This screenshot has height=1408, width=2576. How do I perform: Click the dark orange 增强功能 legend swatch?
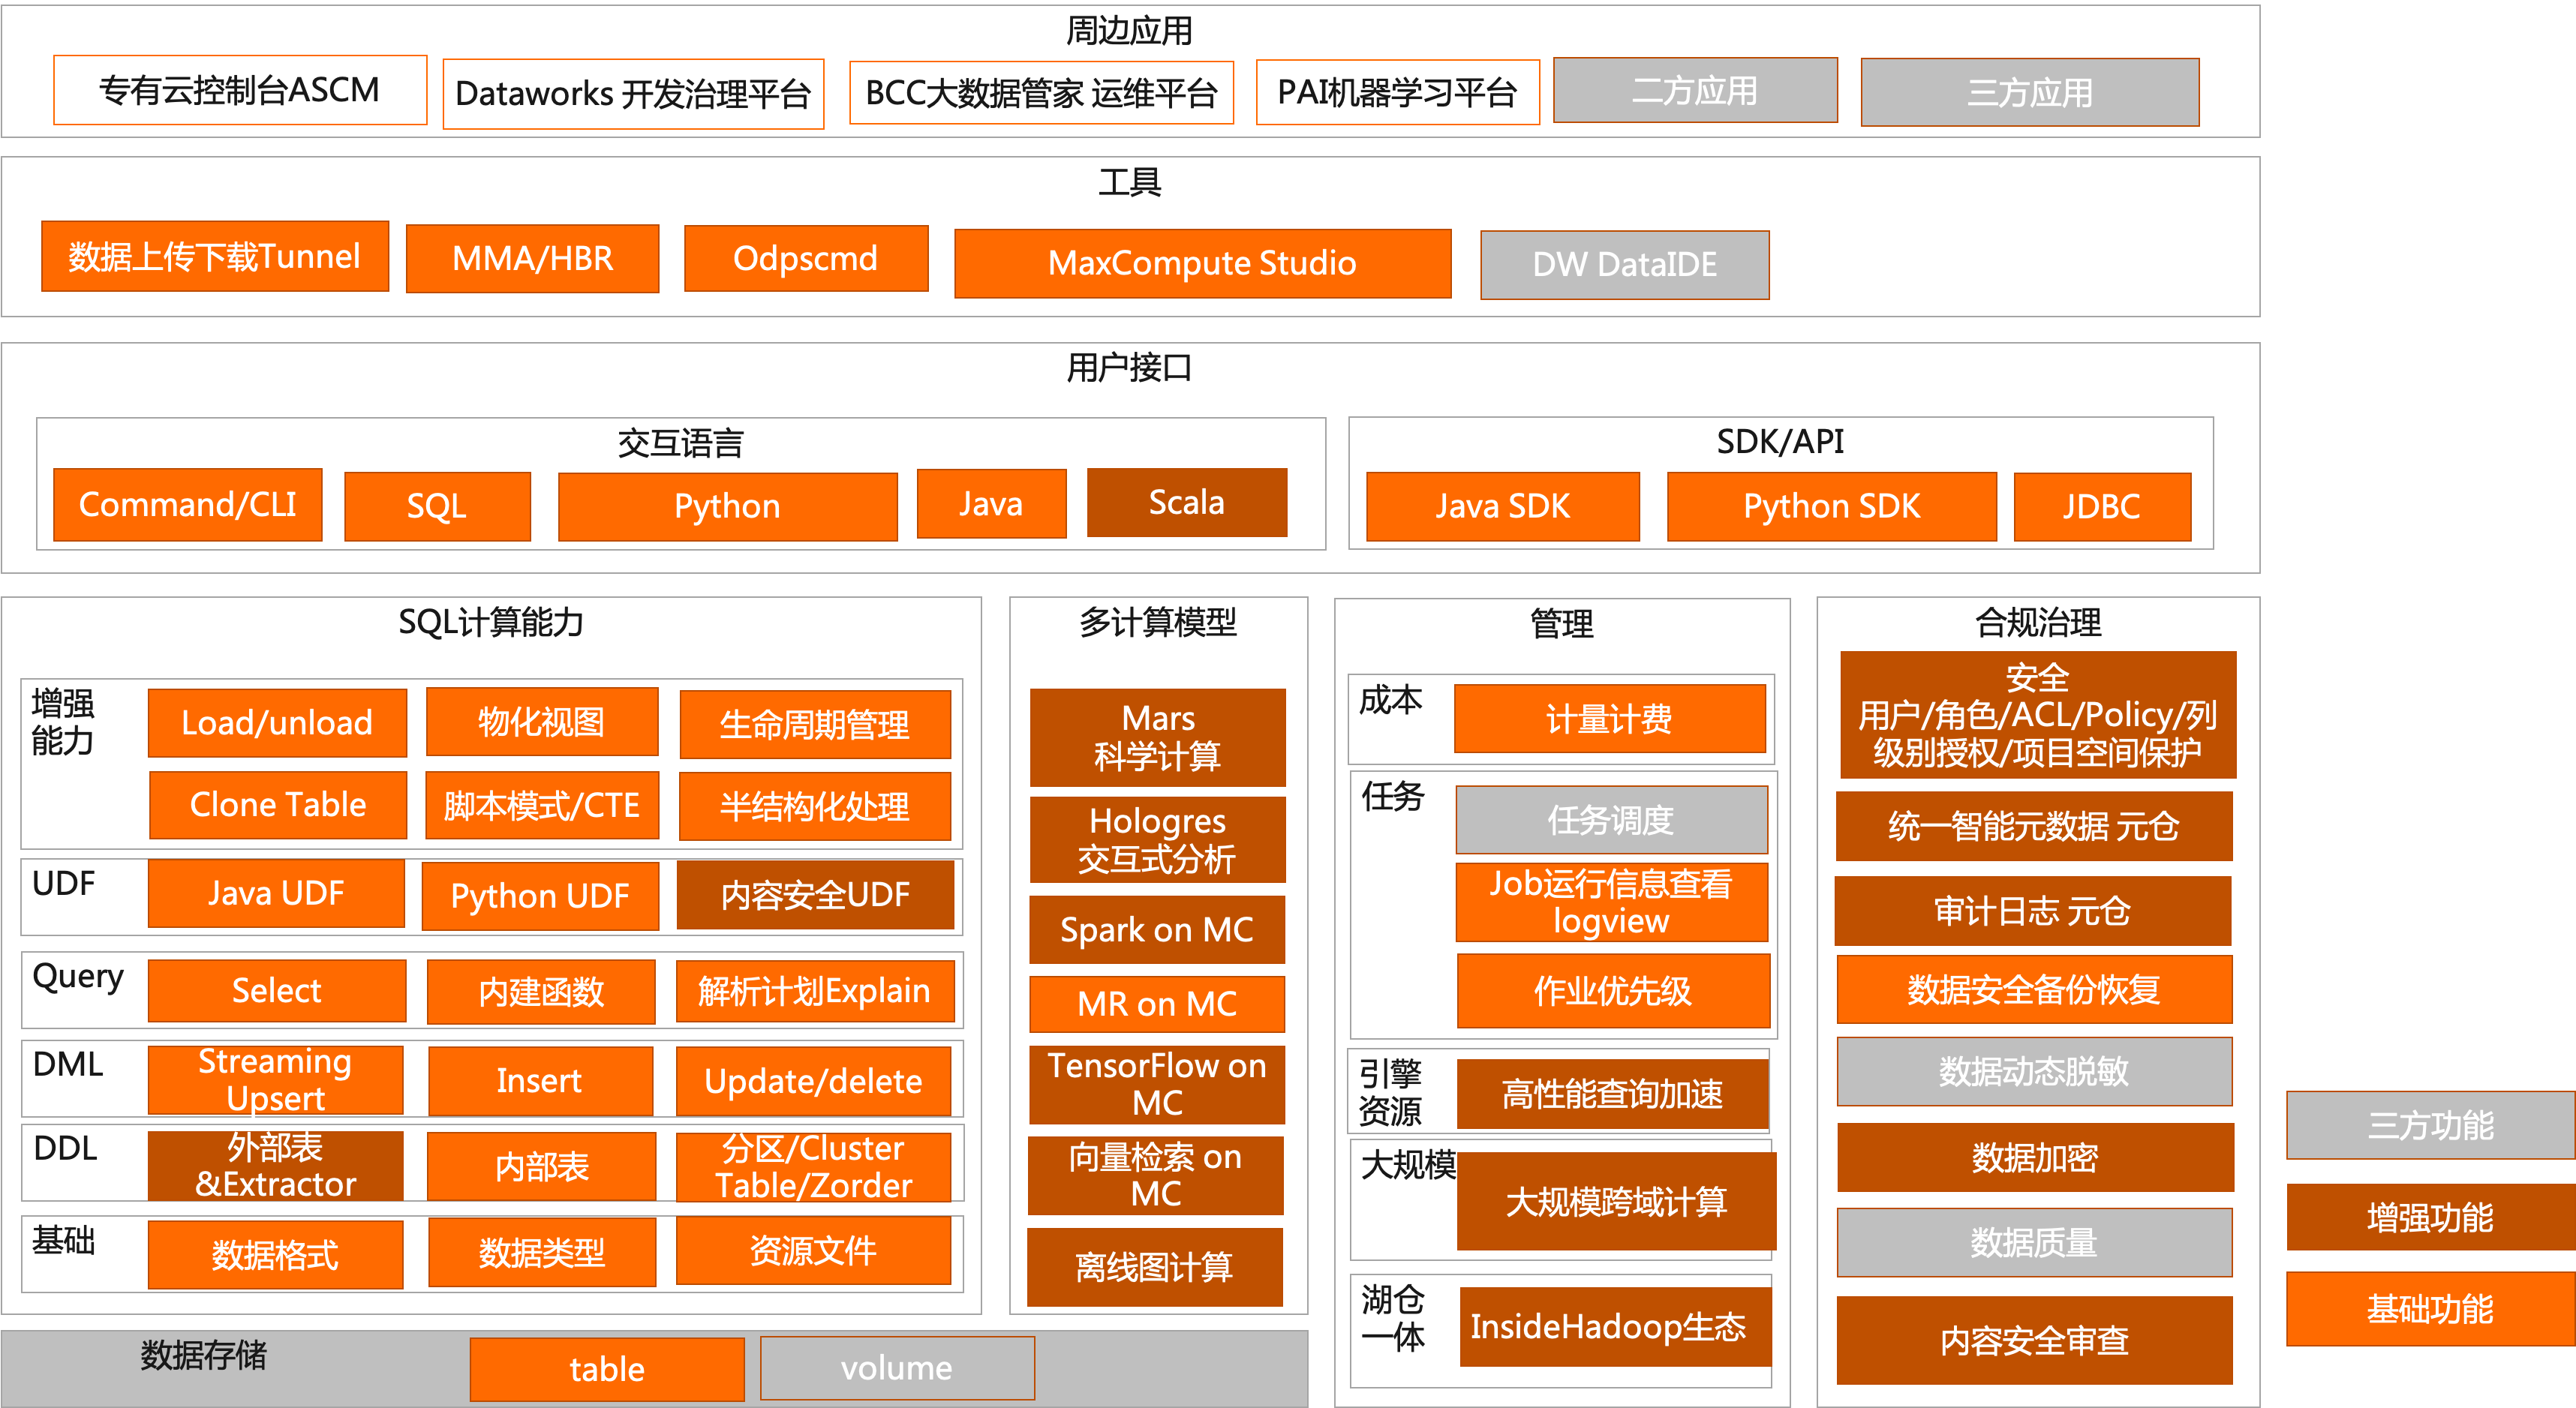[x=2431, y=1218]
